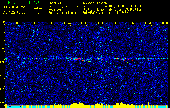The width and height of the screenshot is (170, 108).
Task: Click the 0855 time marker
Action: (84, 23)
